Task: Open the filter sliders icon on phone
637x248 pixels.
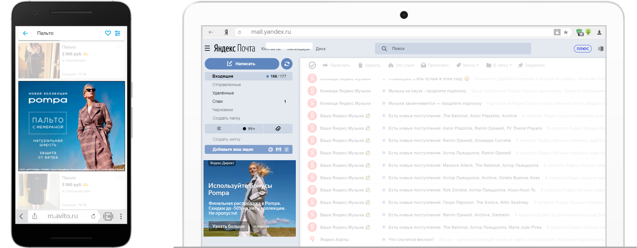Action: 117,33
